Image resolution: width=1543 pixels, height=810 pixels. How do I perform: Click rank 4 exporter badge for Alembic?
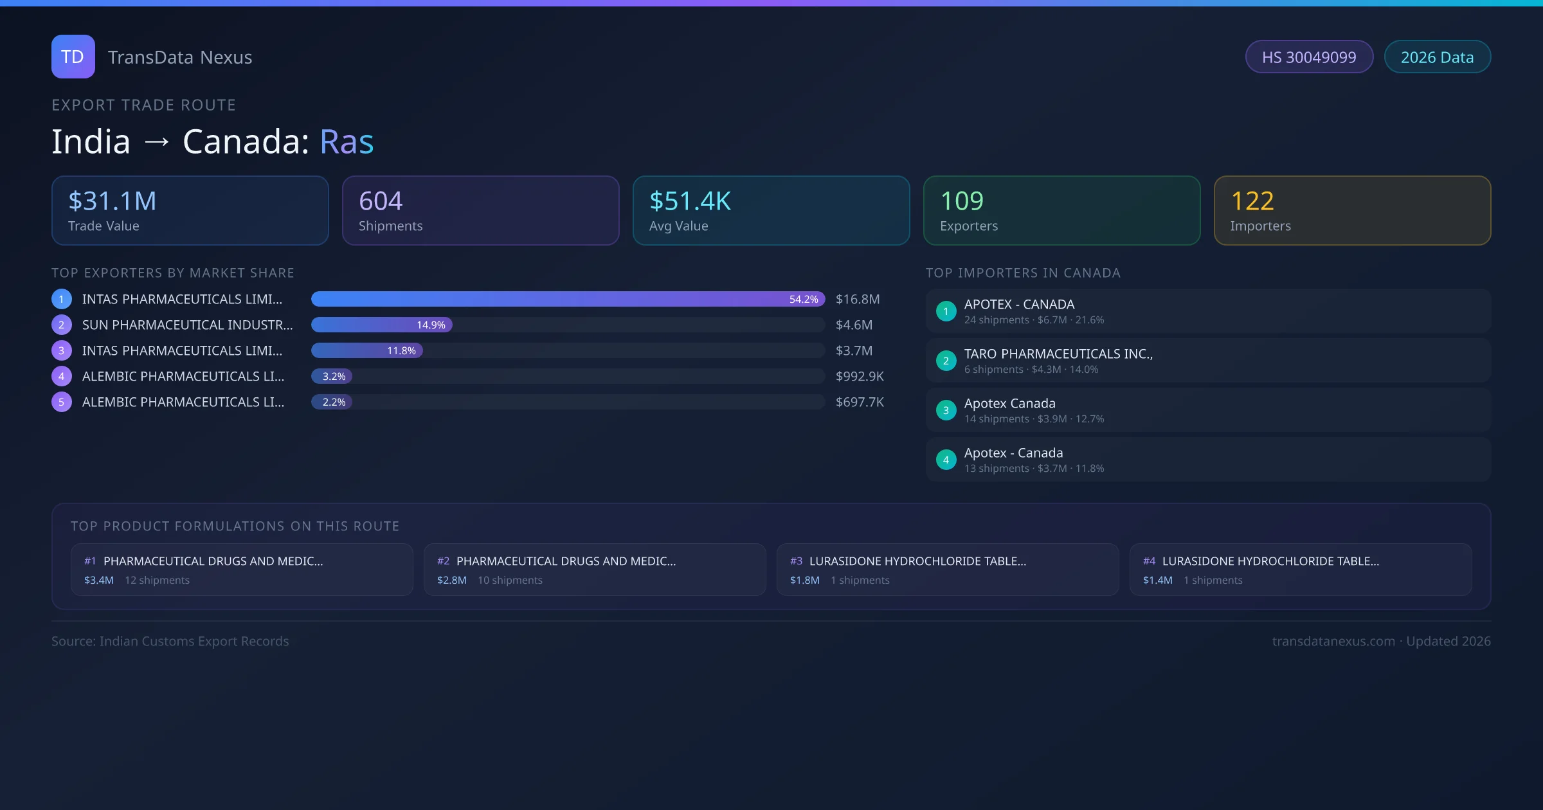pyautogui.click(x=62, y=376)
